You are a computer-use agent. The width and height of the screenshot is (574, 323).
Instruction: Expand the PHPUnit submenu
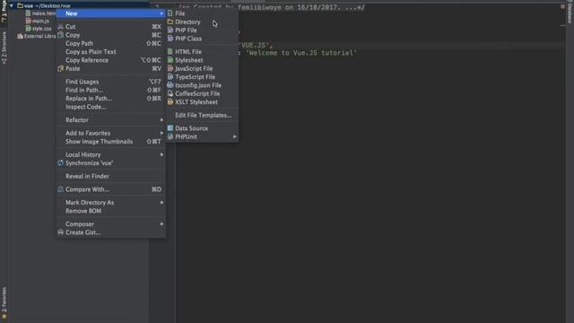tap(202, 137)
